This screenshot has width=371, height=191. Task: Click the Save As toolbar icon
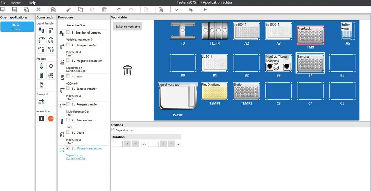click(15, 10)
